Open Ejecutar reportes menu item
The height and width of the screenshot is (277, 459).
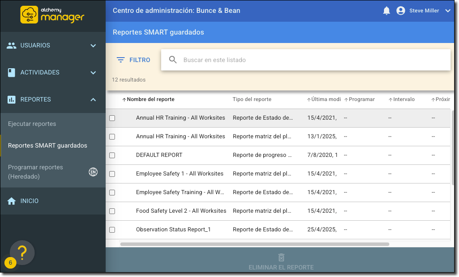coord(32,124)
